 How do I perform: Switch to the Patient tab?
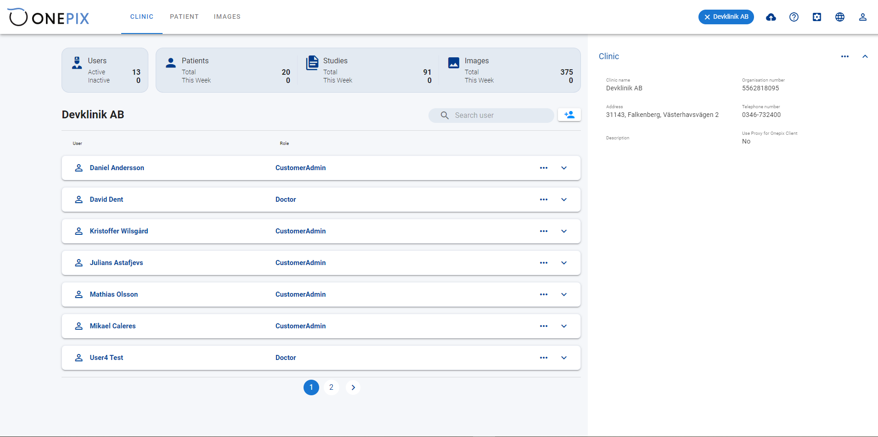click(184, 17)
